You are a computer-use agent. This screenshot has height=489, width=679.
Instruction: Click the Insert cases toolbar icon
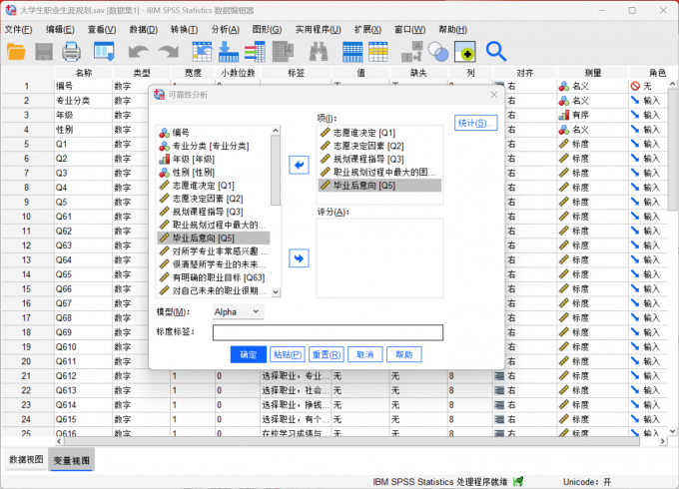click(x=352, y=52)
